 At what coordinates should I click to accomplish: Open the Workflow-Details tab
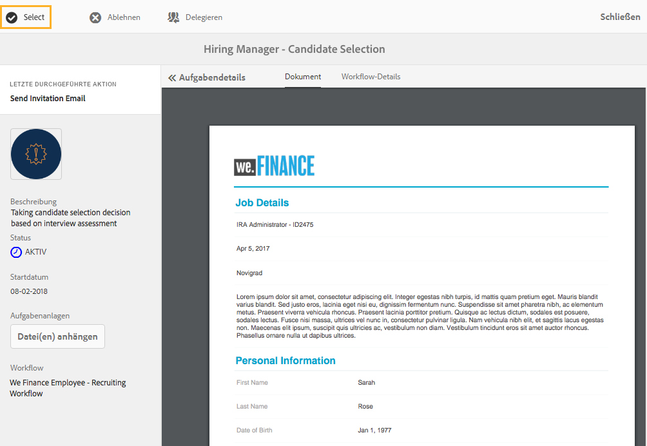[x=371, y=77]
